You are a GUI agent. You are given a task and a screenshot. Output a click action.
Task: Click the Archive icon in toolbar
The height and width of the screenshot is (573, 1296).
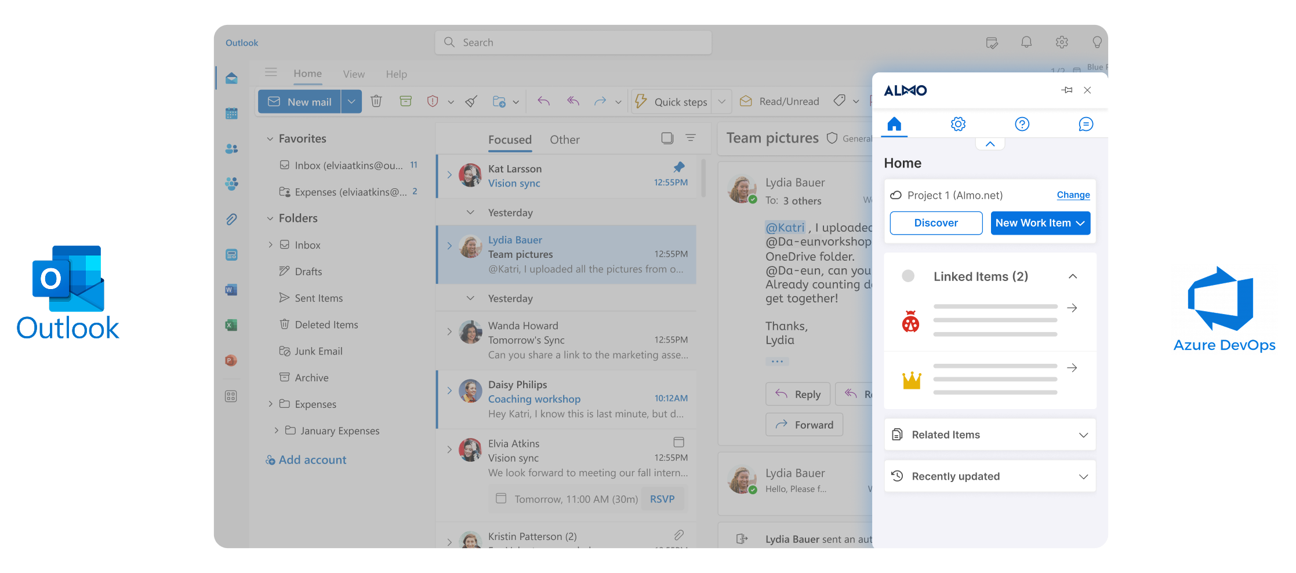(405, 101)
